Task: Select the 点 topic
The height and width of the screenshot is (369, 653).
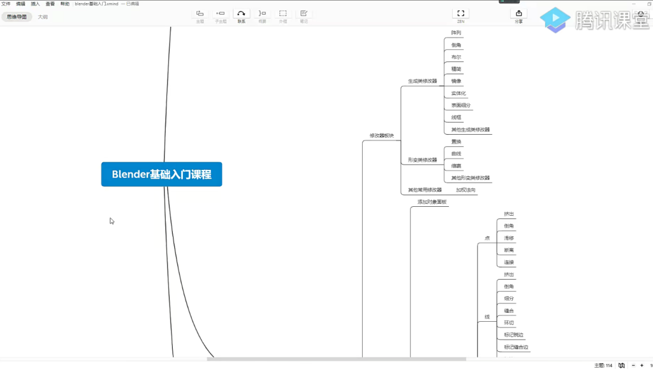Action: pyautogui.click(x=487, y=238)
